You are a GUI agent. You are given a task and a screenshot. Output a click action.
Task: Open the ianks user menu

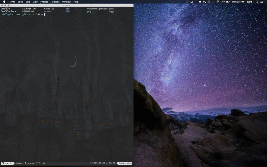[x=249, y=2]
